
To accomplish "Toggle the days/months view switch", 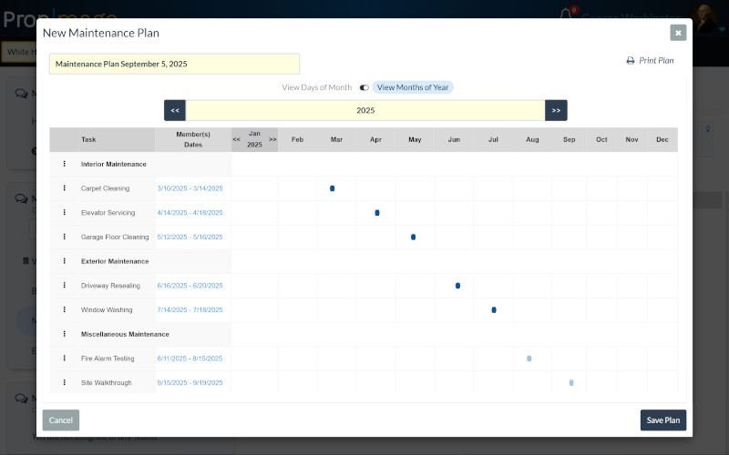I will tap(364, 87).
